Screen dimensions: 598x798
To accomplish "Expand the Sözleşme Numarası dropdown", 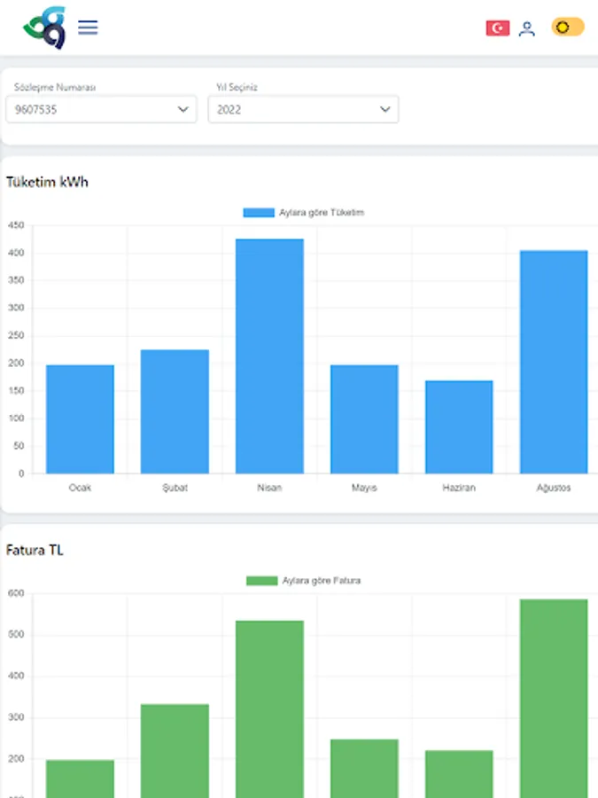I will (x=101, y=109).
